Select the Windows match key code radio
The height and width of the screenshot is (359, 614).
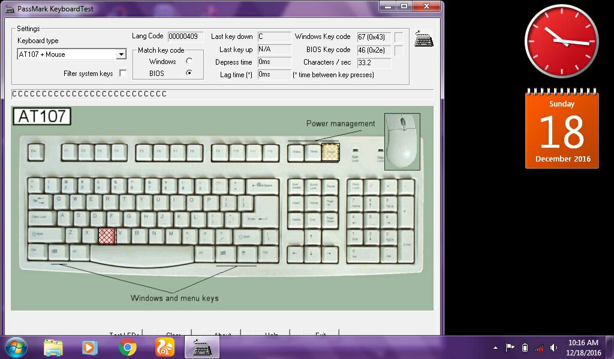tap(189, 61)
